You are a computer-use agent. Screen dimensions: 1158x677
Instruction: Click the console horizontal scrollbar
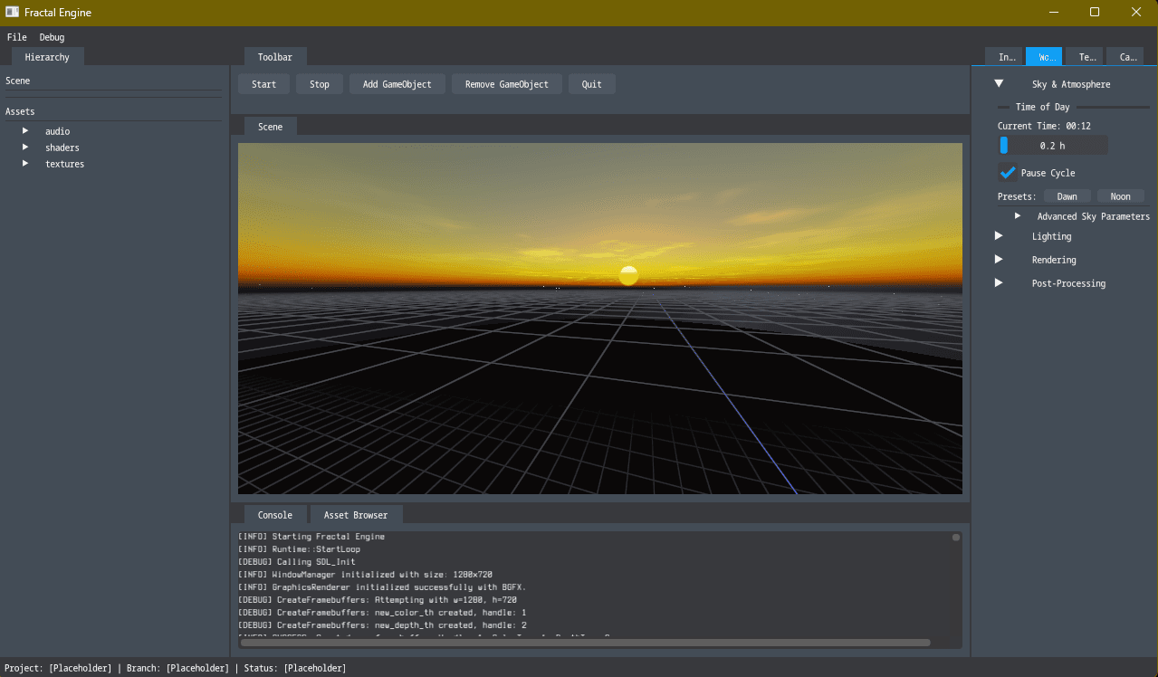[585, 643]
